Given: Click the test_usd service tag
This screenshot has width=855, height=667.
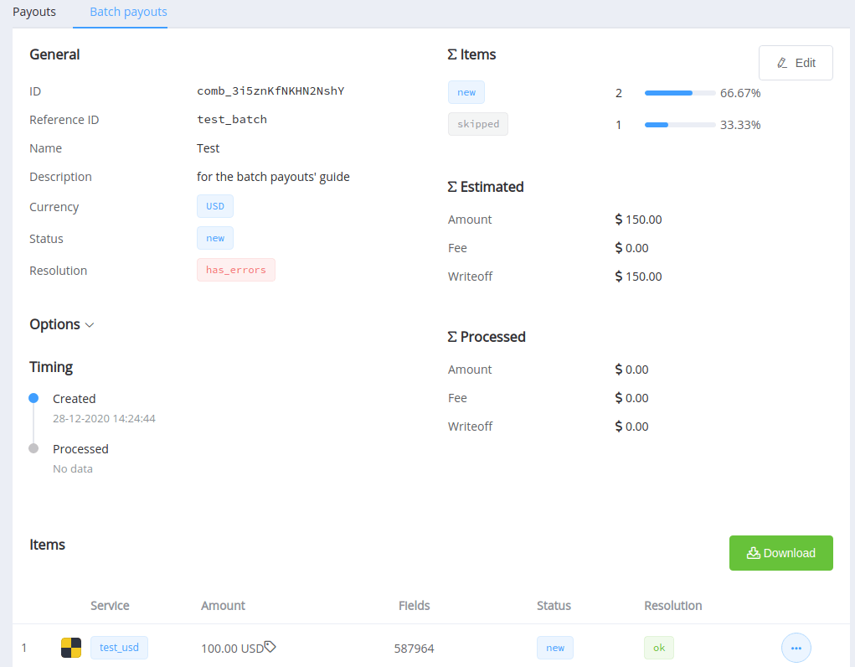Looking at the screenshot, I should pos(119,647).
